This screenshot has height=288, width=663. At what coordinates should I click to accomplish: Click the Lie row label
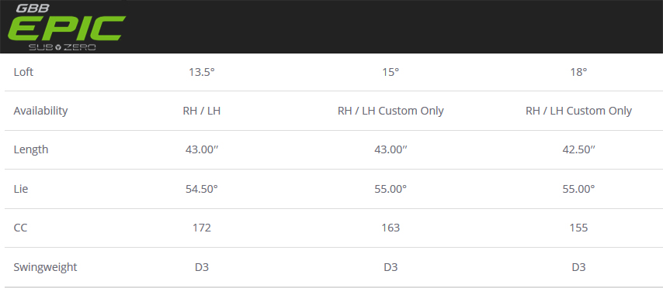point(21,189)
